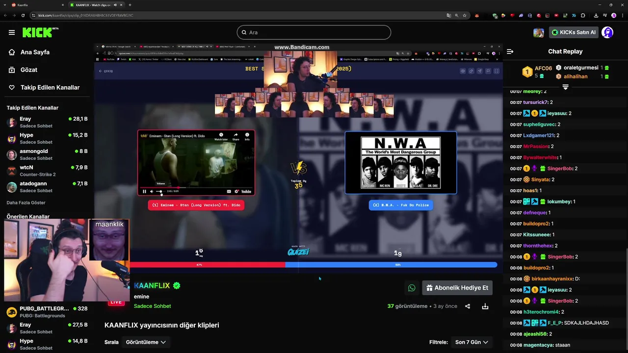Open atadogann channel in sidebar
Screen dimensions: 628x353
pyautogui.click(x=47, y=187)
